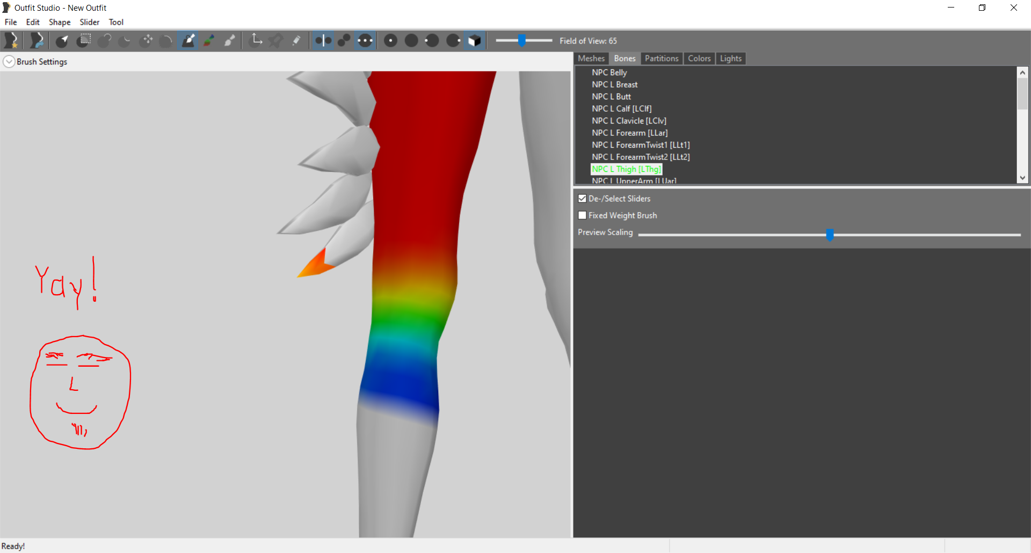Choose the right-dot brush preset

click(453, 40)
